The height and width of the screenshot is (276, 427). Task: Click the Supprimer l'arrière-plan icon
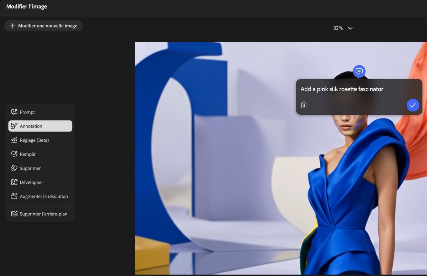[14, 214]
